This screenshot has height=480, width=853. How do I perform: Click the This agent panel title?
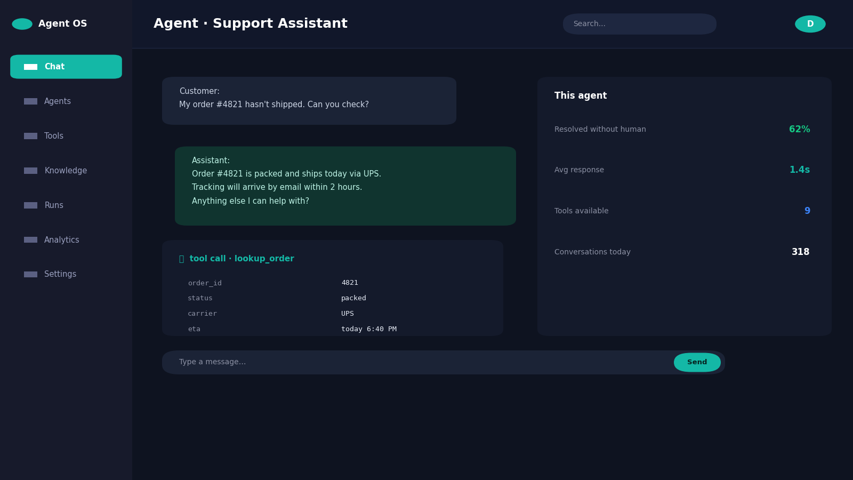[x=581, y=96]
